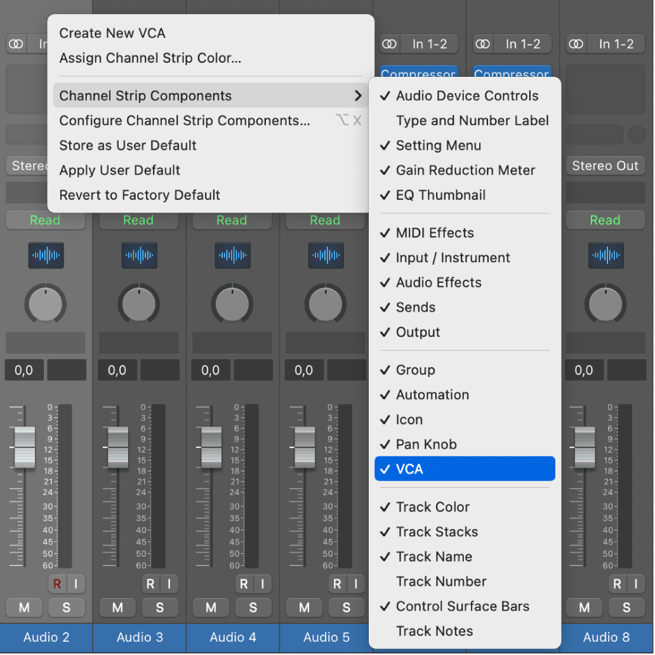Select Assign Channel Strip Color…
This screenshot has width=655, height=655.
click(150, 58)
